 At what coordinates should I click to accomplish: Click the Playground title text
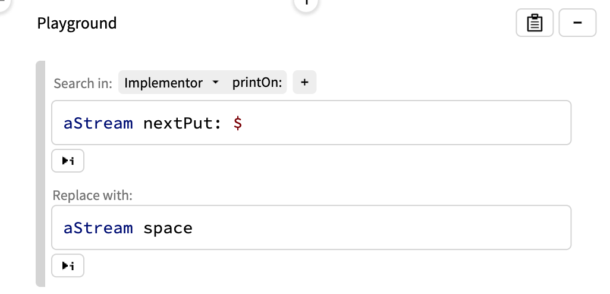(77, 24)
